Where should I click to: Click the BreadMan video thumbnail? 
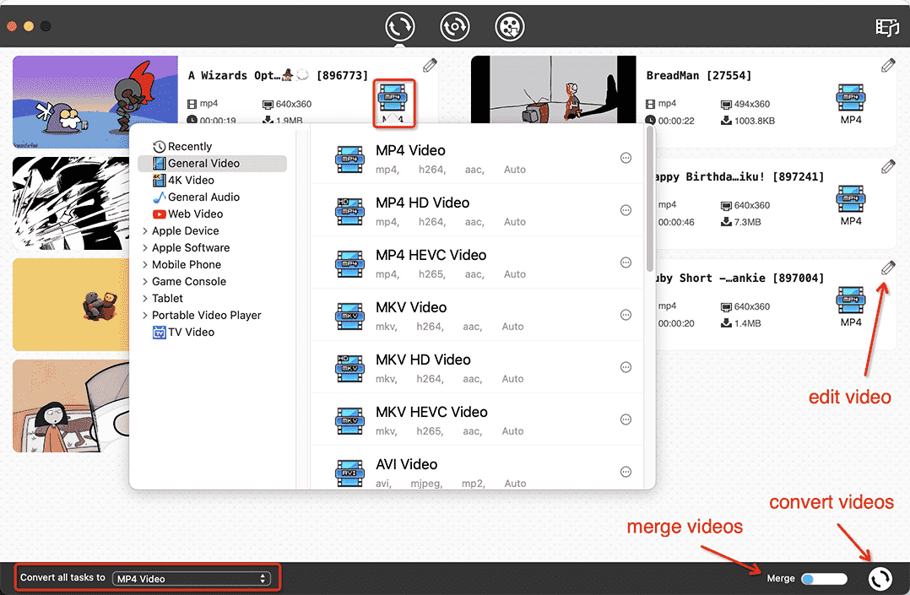tap(553, 89)
